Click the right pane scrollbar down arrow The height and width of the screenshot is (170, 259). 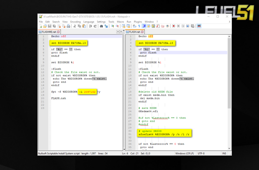(229, 148)
